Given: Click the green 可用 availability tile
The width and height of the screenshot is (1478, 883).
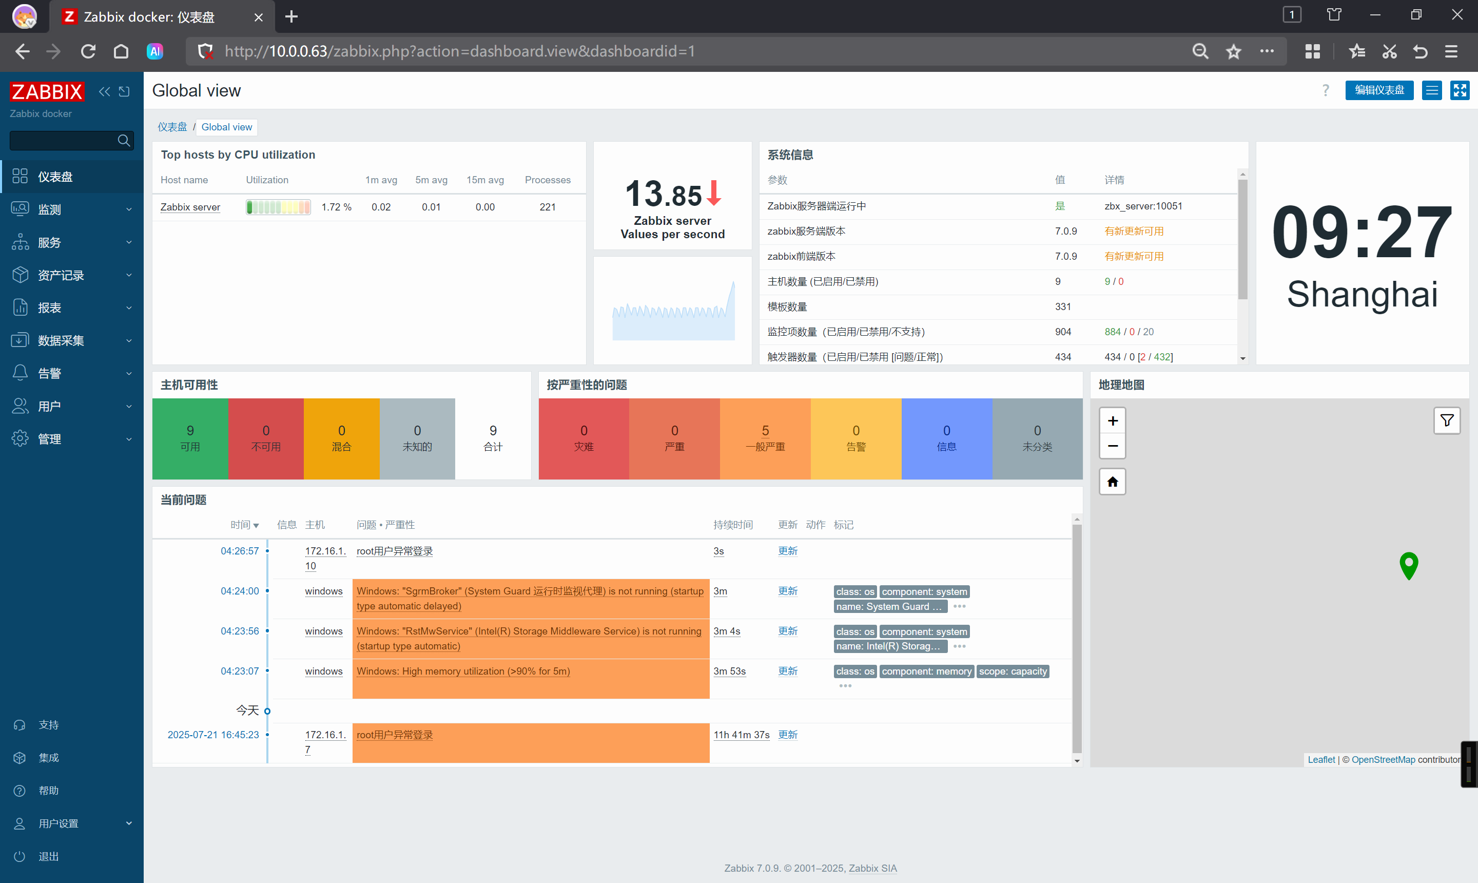Looking at the screenshot, I should (x=190, y=438).
